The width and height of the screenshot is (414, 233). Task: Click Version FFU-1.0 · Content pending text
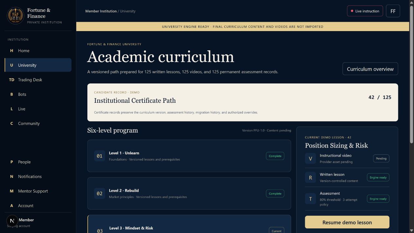(266, 130)
